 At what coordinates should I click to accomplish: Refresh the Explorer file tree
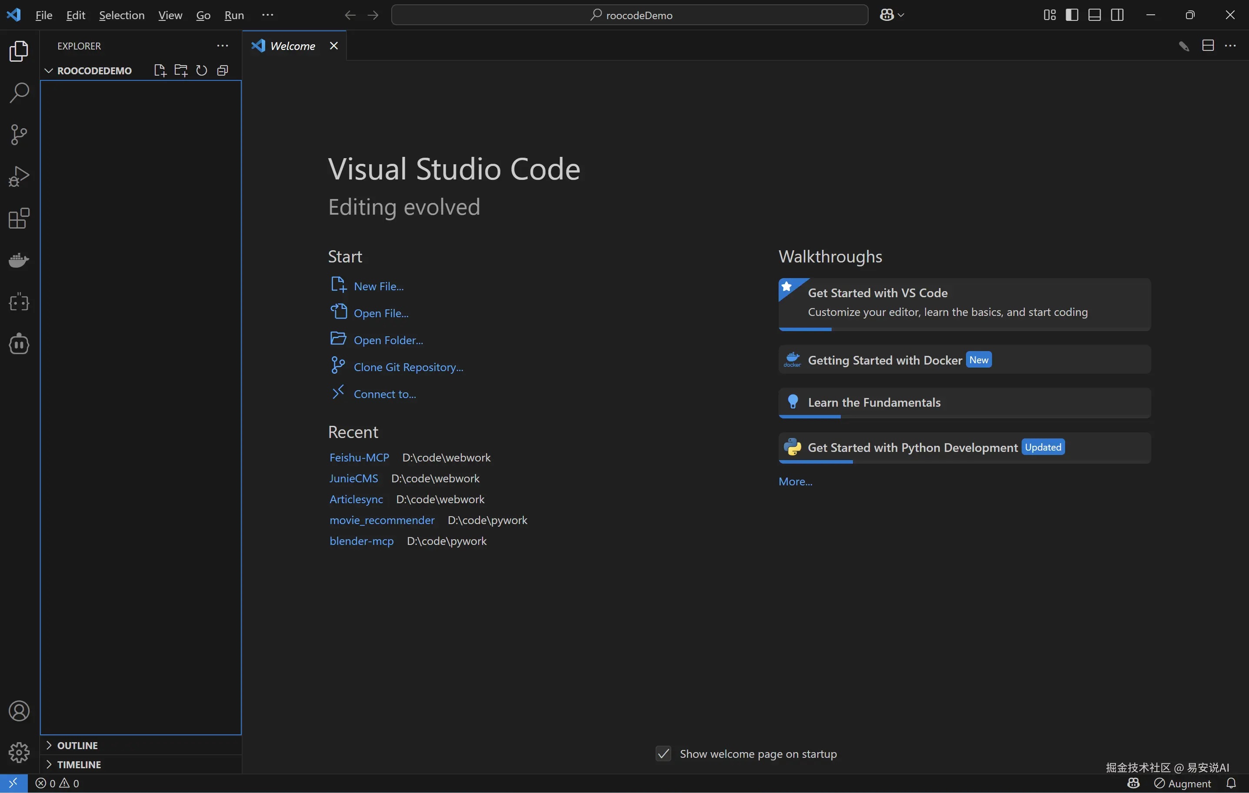click(202, 70)
